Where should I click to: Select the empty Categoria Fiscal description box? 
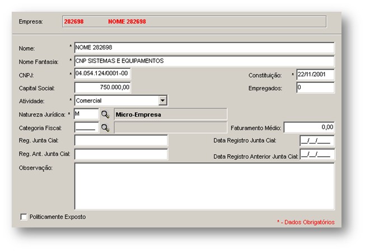(x=170, y=128)
